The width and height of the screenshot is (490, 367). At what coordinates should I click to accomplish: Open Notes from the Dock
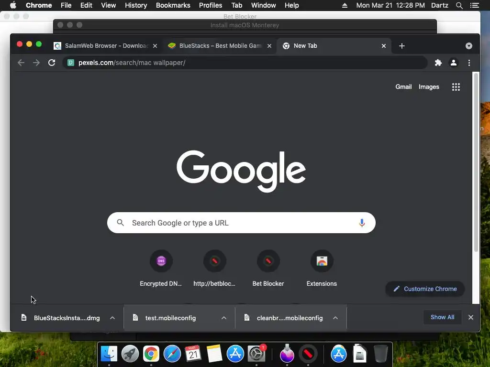[214, 354]
